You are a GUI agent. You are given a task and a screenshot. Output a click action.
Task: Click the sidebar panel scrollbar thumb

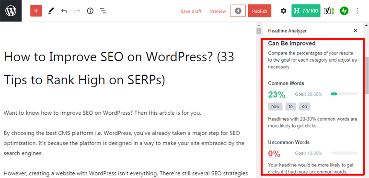point(367,75)
